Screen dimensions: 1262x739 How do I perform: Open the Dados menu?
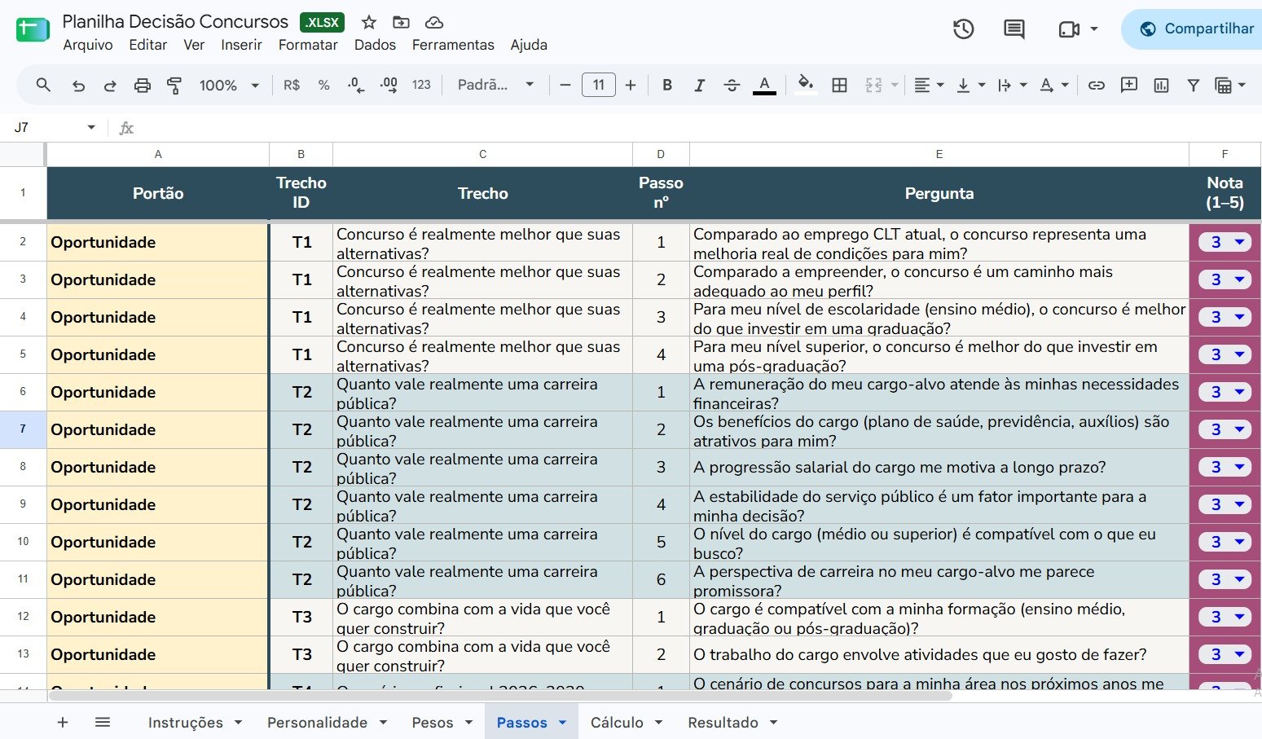point(375,45)
